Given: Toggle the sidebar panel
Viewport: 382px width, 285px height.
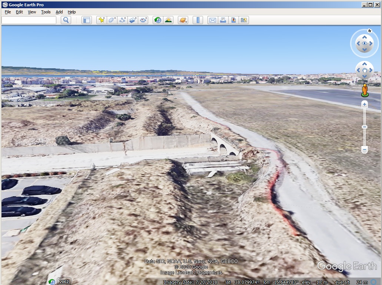Looking at the screenshot, I should pyautogui.click(x=86, y=20).
